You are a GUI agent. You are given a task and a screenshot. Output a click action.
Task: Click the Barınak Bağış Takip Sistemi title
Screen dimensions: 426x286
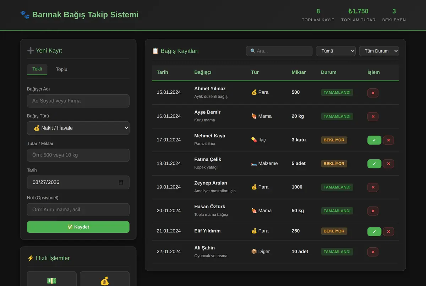pos(79,15)
